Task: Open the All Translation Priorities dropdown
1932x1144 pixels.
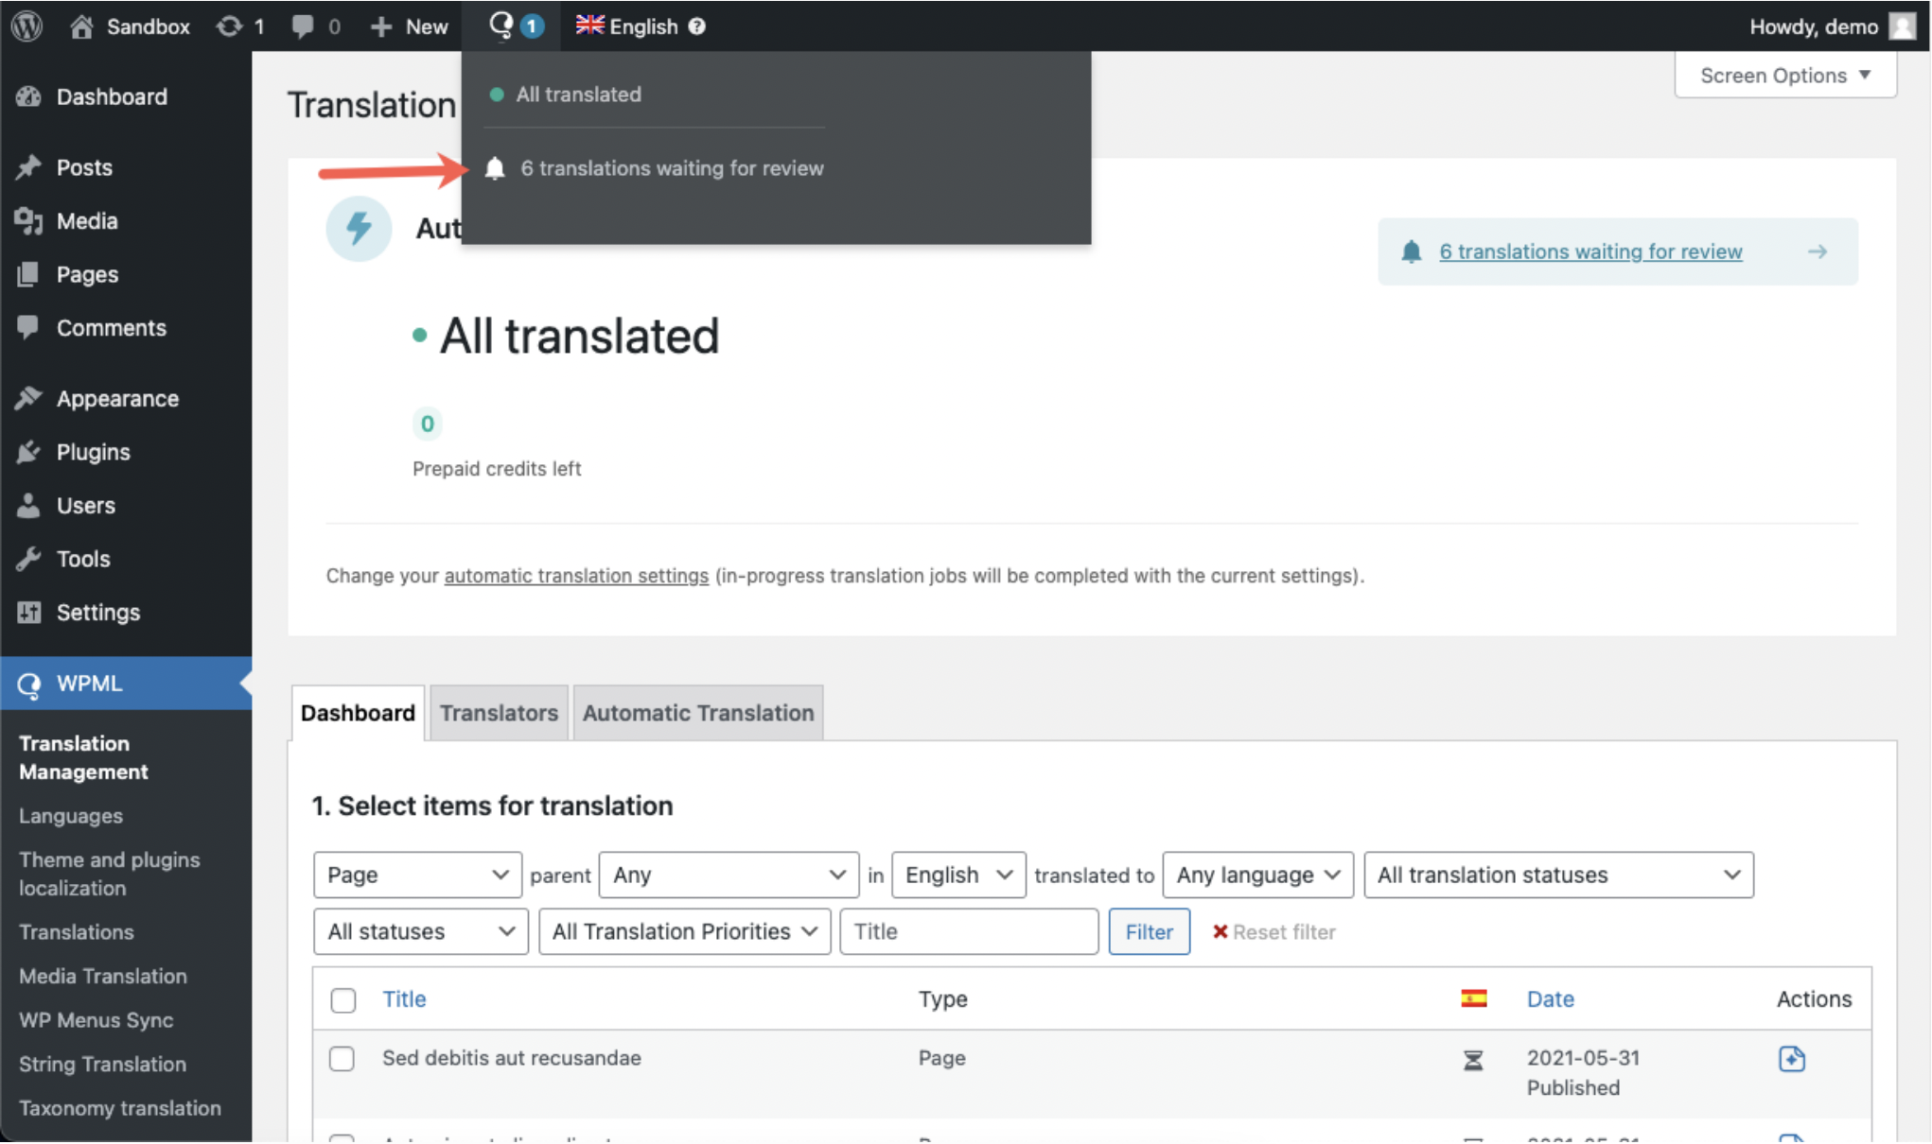Action: click(x=684, y=932)
